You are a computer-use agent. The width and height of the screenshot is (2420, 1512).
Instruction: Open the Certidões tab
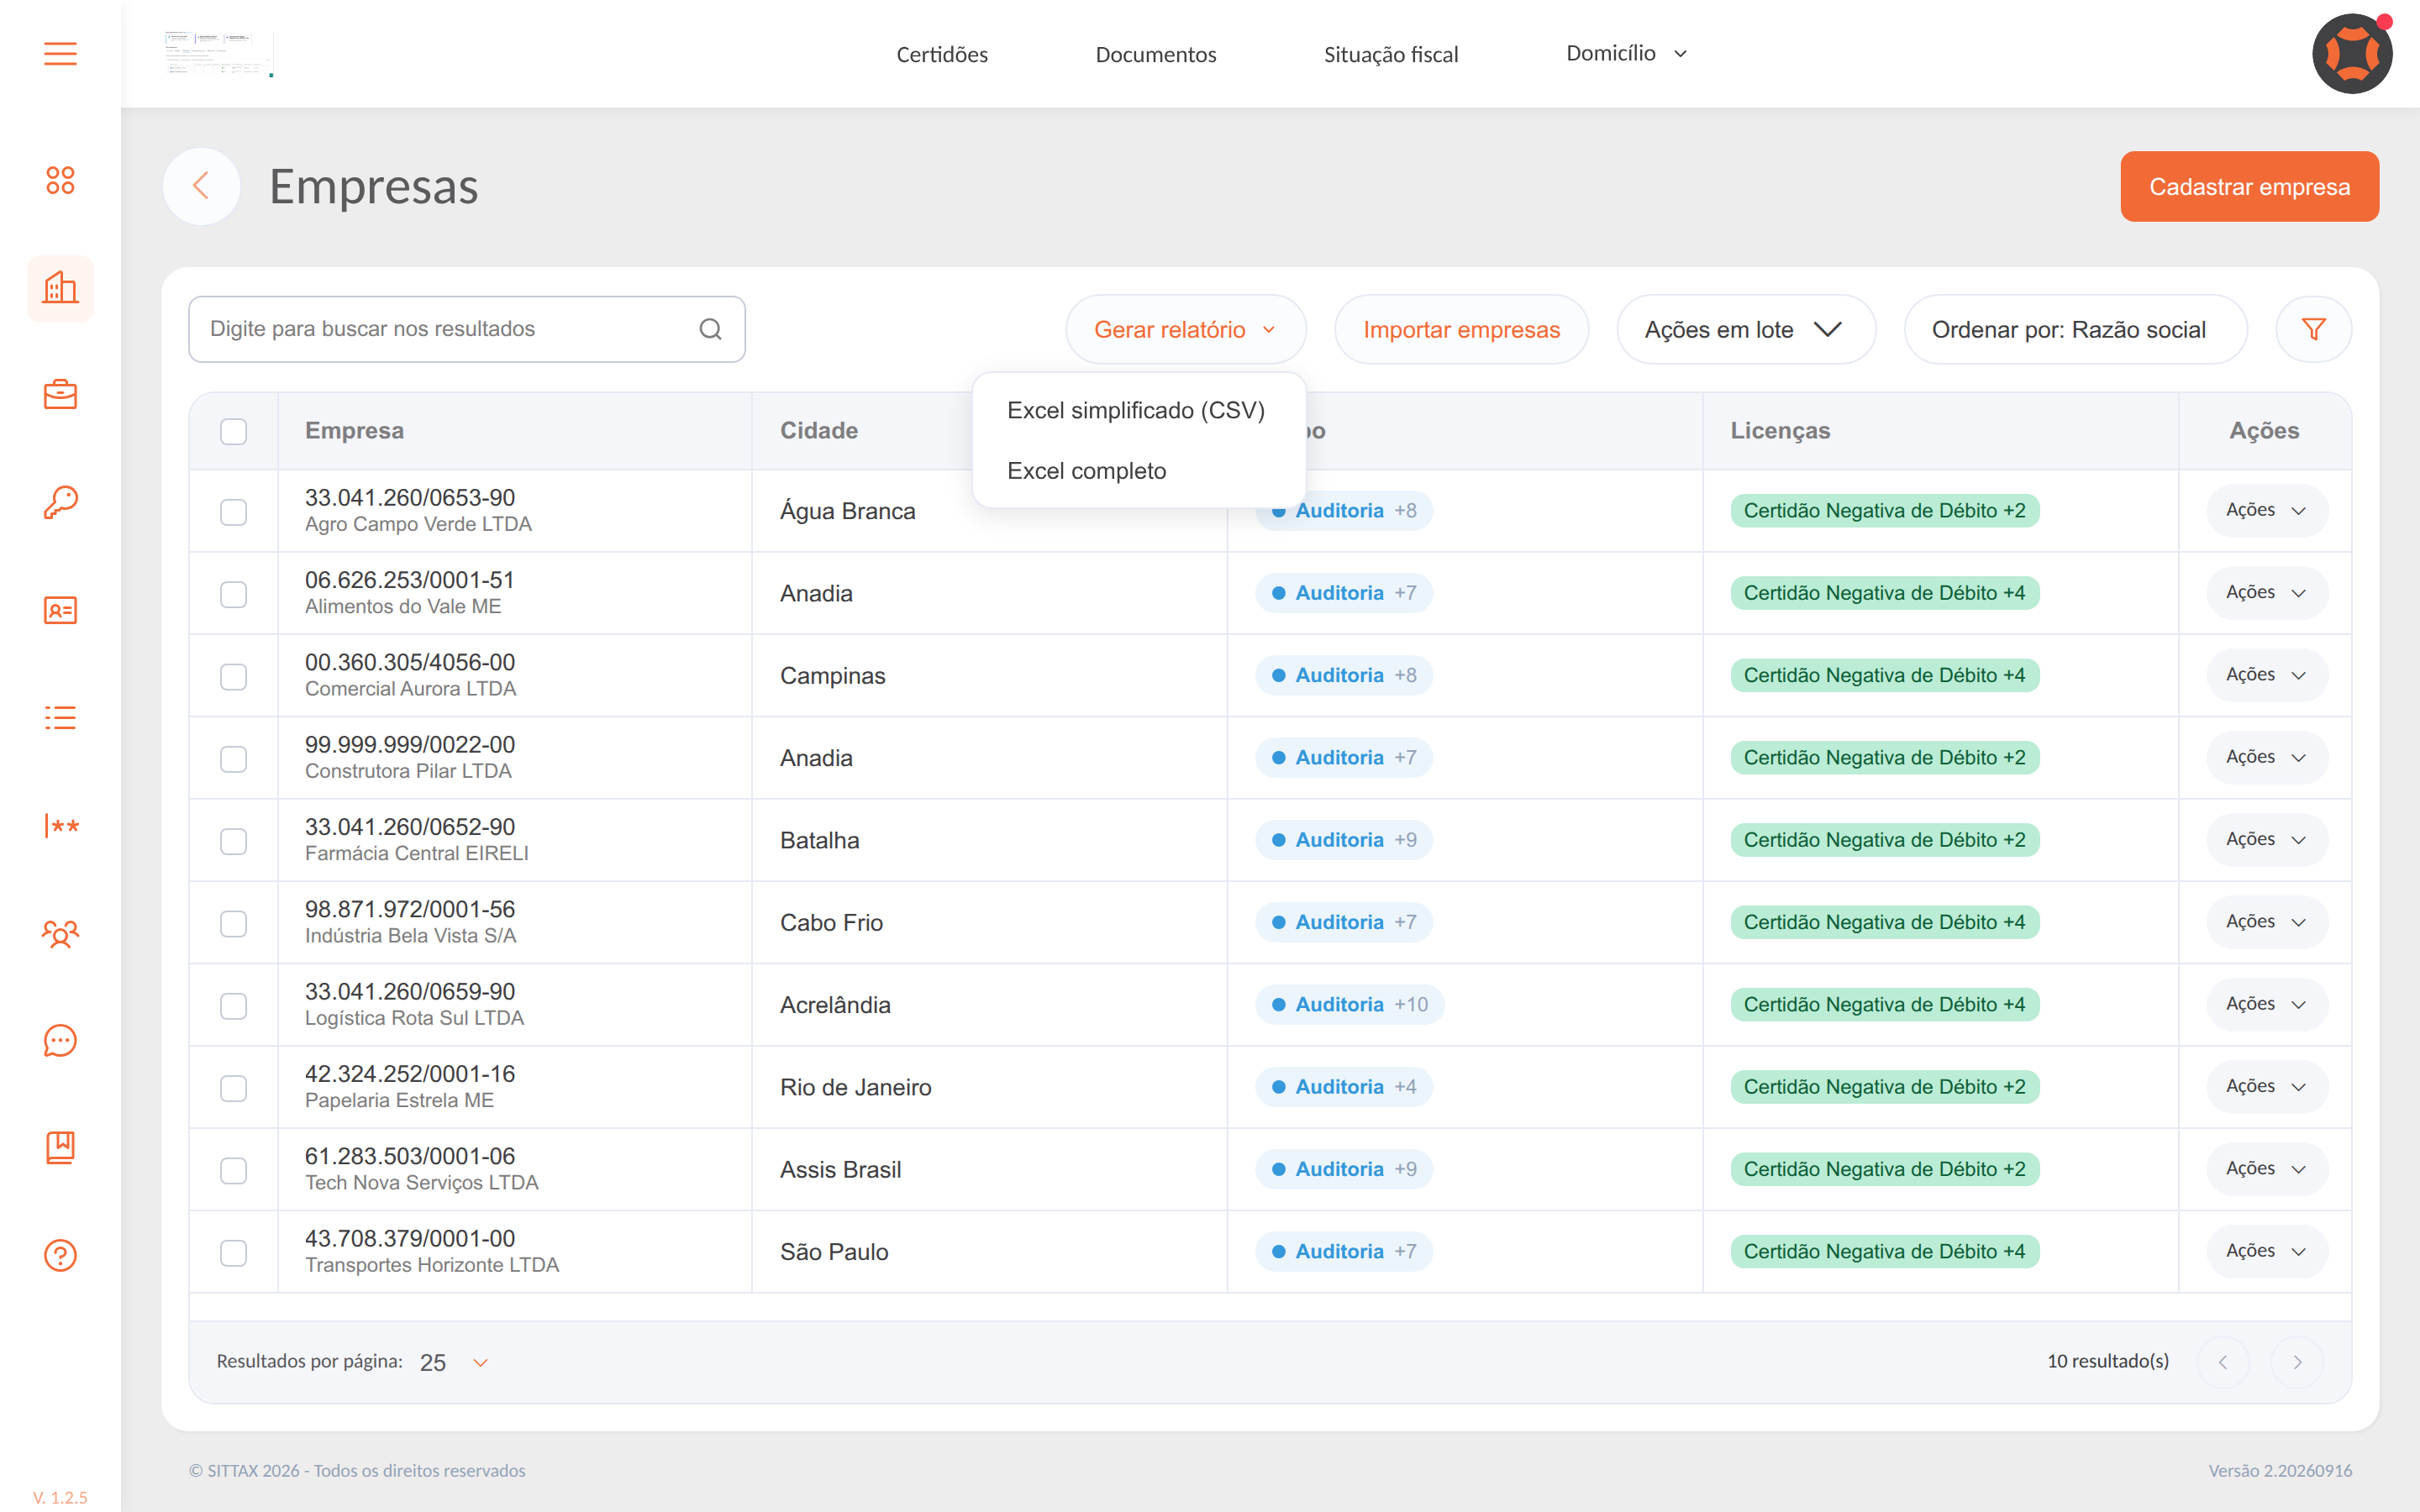click(942, 54)
